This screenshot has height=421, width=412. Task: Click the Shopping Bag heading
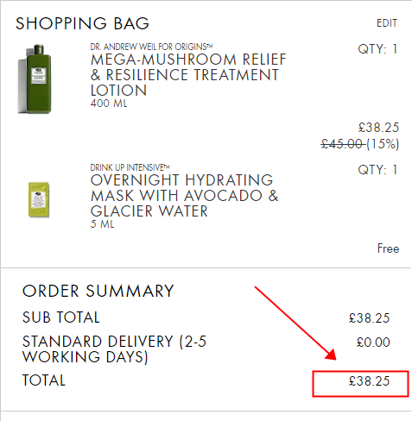pos(82,23)
